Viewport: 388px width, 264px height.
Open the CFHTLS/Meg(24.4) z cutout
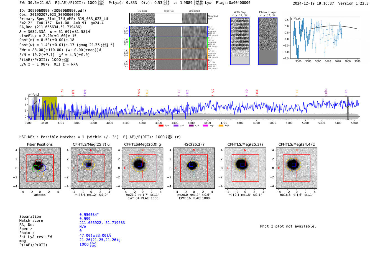coord(297,168)
